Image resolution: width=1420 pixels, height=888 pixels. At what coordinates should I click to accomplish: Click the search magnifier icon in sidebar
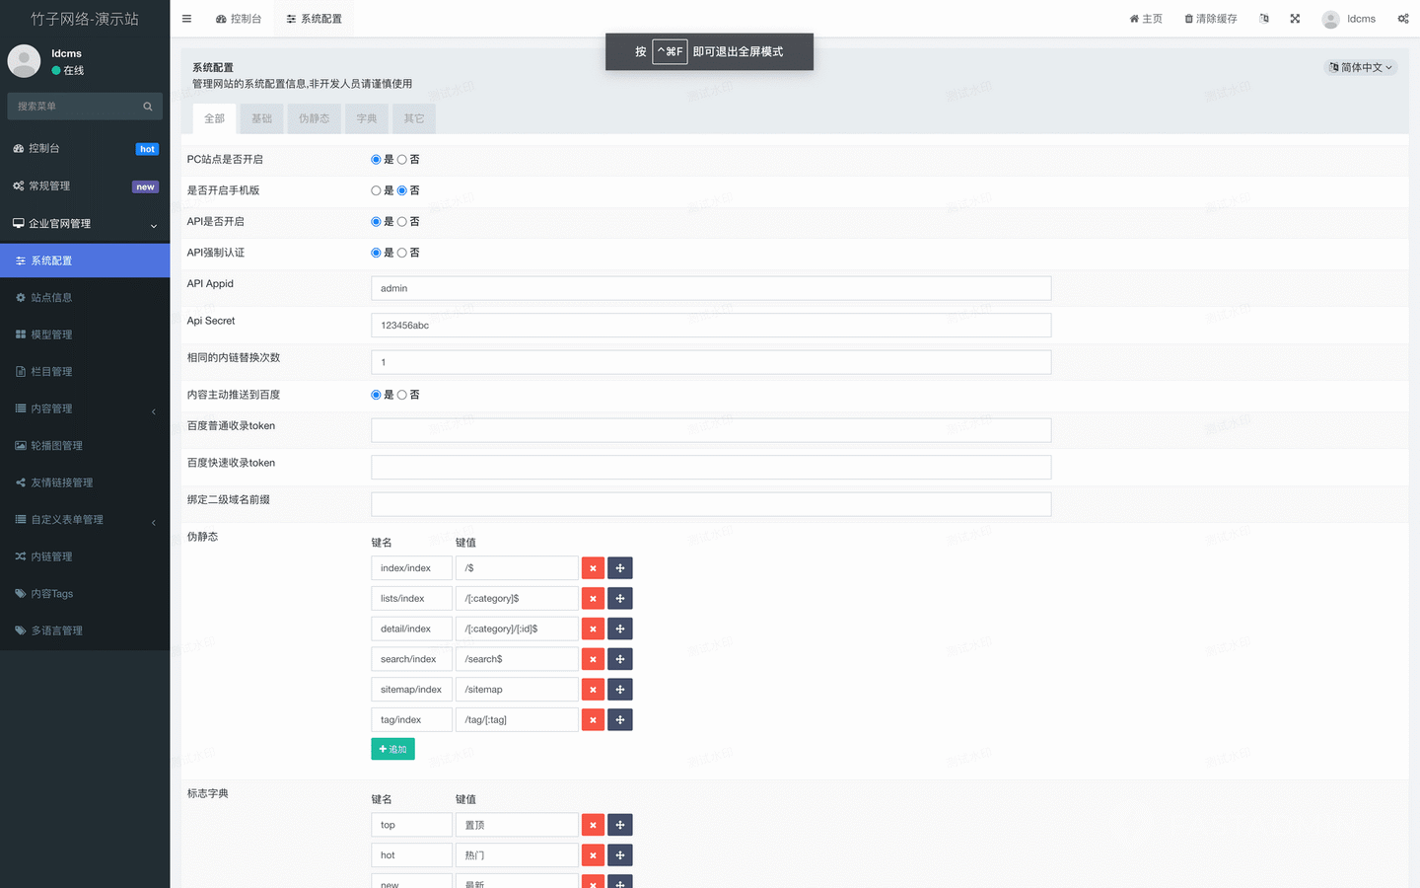148,107
